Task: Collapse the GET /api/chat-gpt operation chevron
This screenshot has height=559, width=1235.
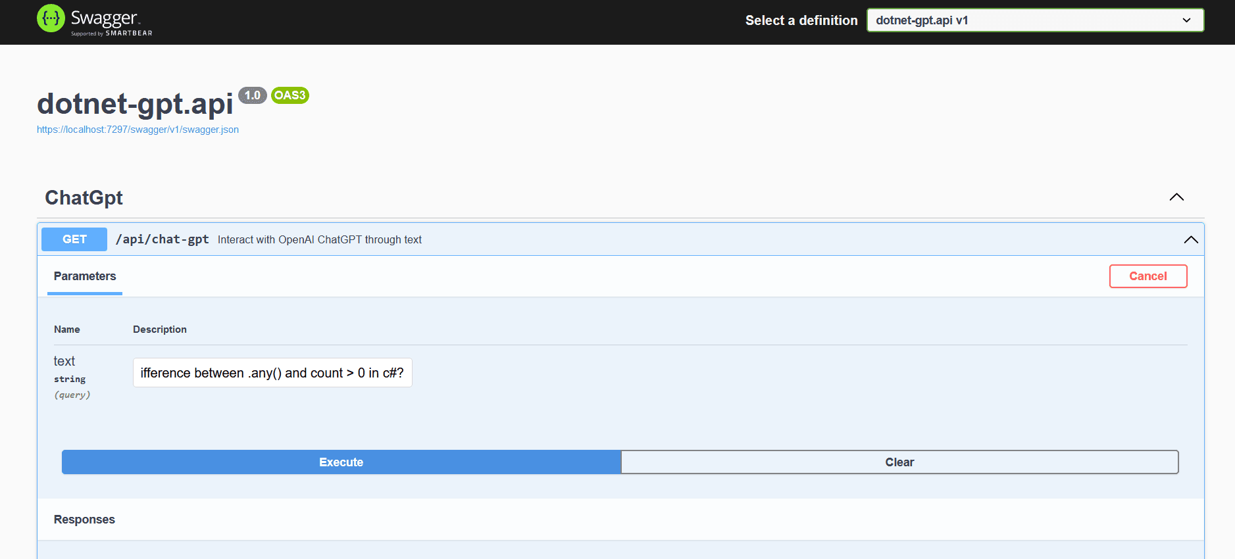Action: point(1190,239)
